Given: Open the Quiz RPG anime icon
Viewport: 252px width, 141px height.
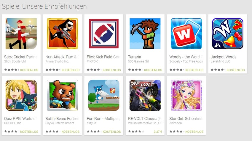Looking at the screenshot, I should [21, 95].
